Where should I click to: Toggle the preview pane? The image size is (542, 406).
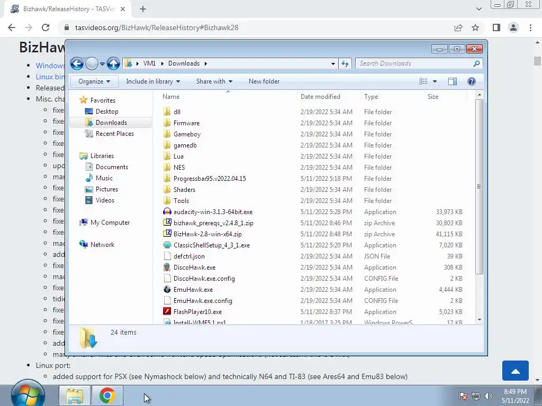coord(452,81)
